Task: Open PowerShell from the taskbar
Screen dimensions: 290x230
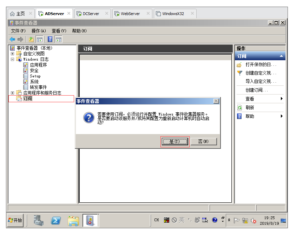Action: click(56, 220)
